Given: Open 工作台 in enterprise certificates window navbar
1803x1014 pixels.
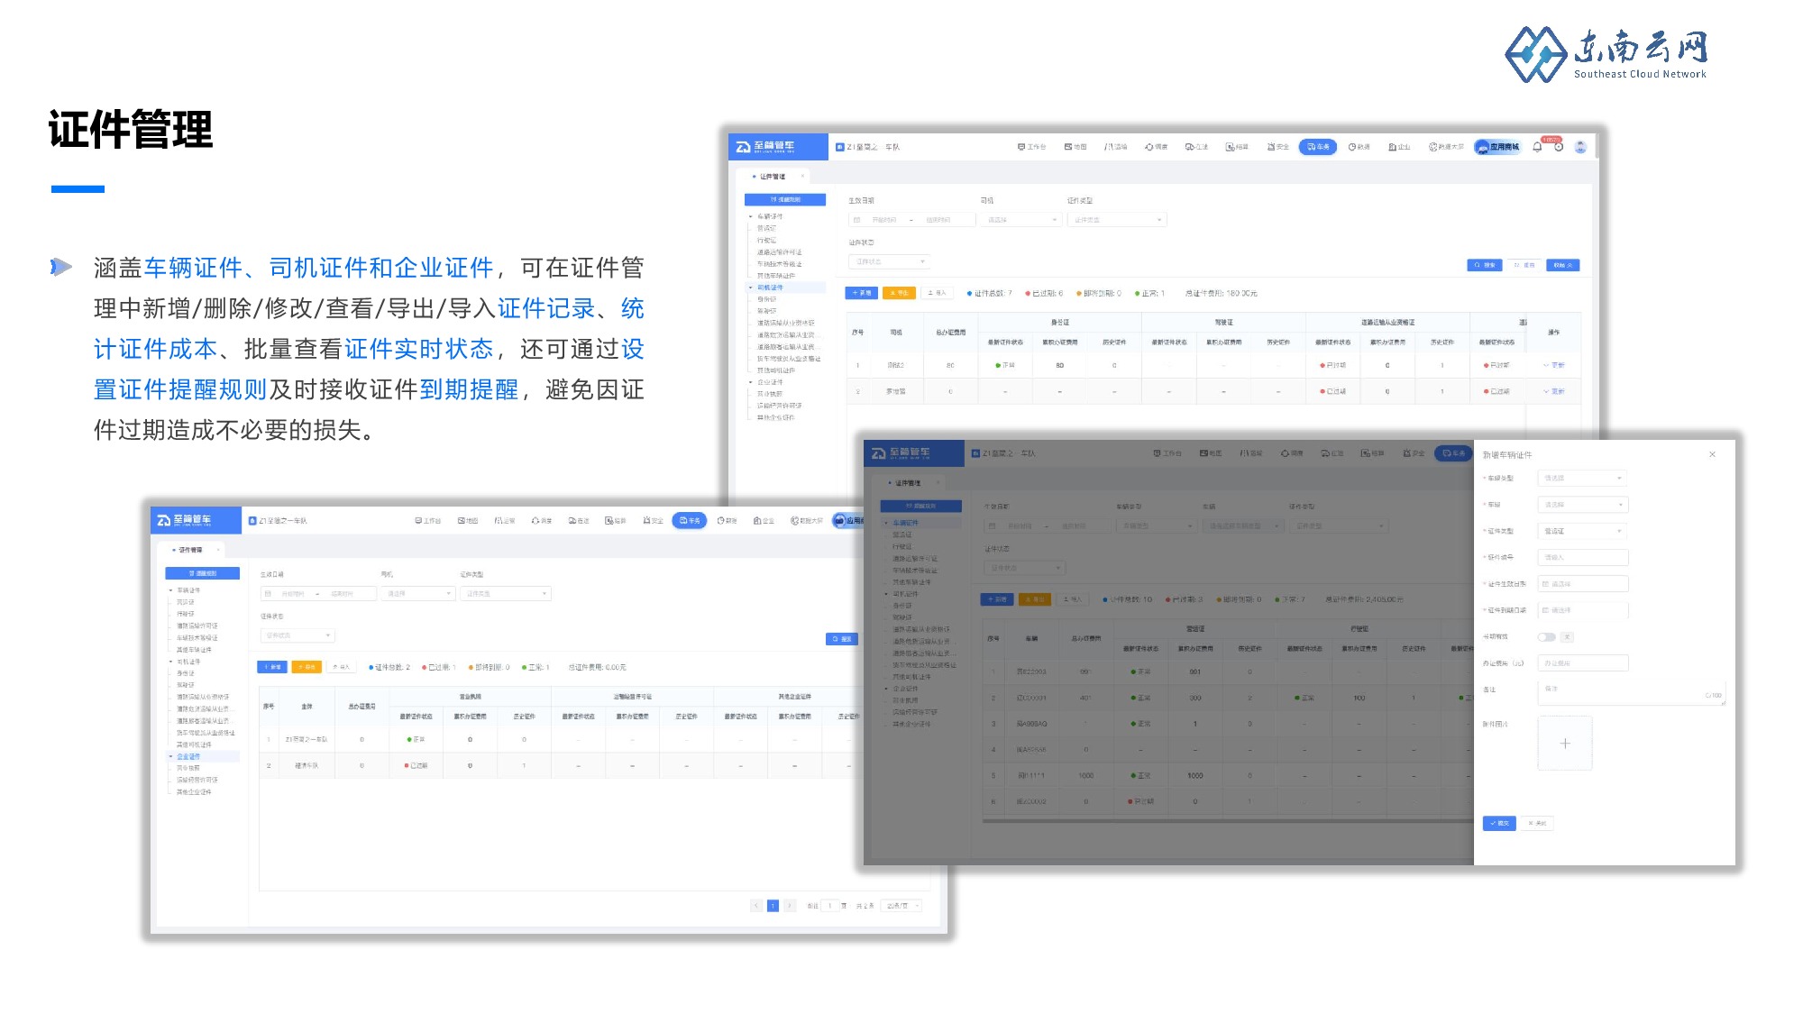Looking at the screenshot, I should 428,520.
